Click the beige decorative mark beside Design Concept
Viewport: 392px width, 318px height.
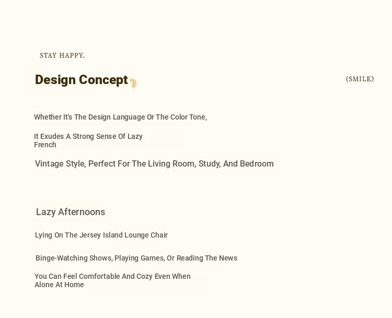[133, 83]
